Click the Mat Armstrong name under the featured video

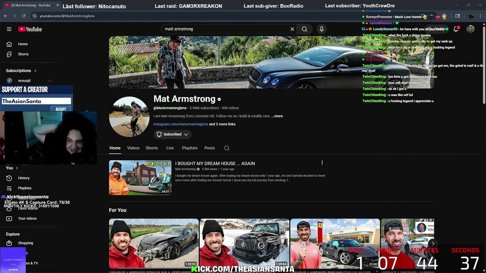tap(185, 169)
